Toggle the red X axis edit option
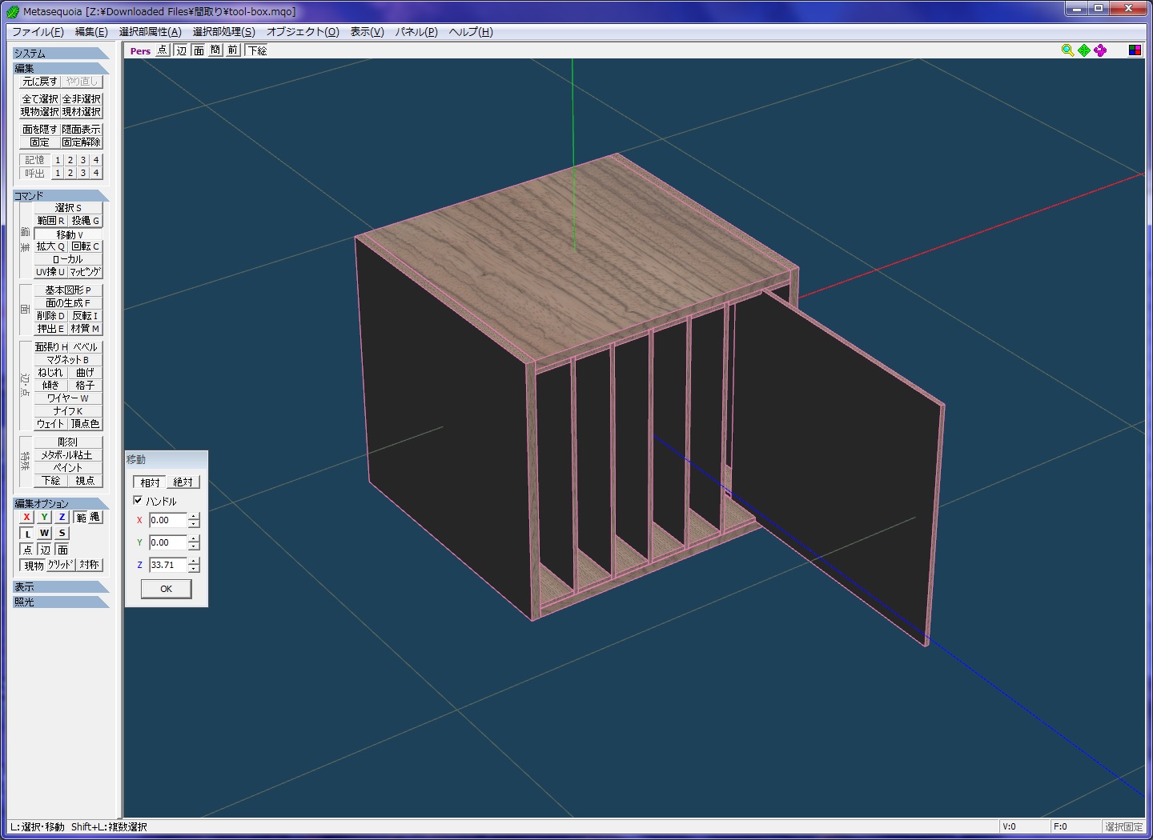The image size is (1153, 840). click(26, 517)
